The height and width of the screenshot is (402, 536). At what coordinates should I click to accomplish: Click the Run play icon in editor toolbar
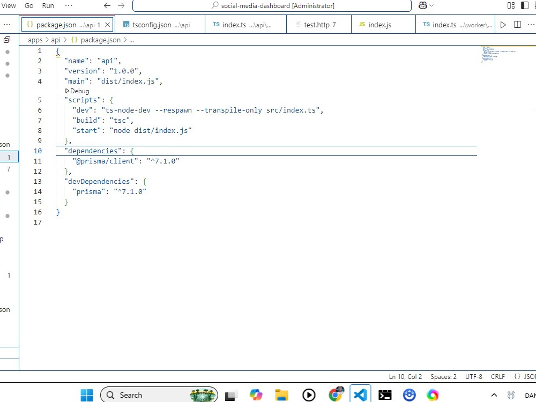[503, 25]
